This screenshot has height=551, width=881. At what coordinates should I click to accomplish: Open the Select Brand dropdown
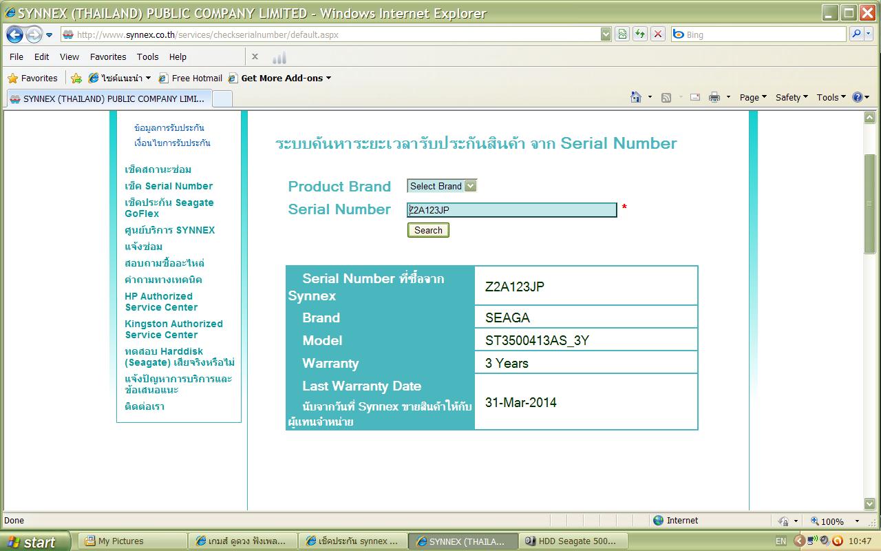pos(441,186)
